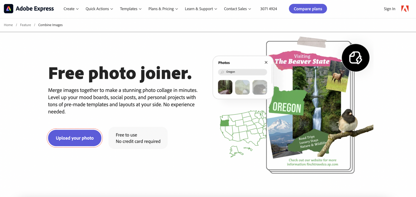The height and width of the screenshot is (197, 416).
Task: Click the Sign In link
Action: click(x=389, y=9)
